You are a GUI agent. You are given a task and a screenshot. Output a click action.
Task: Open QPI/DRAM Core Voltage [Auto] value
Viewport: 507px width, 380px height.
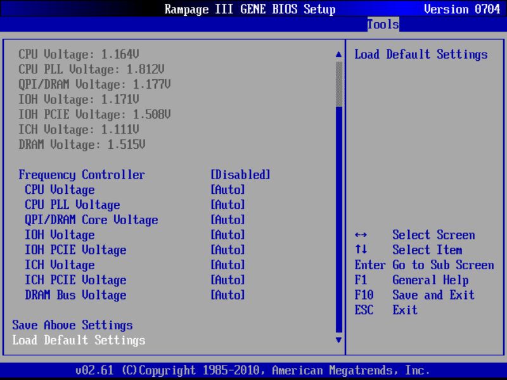click(228, 220)
